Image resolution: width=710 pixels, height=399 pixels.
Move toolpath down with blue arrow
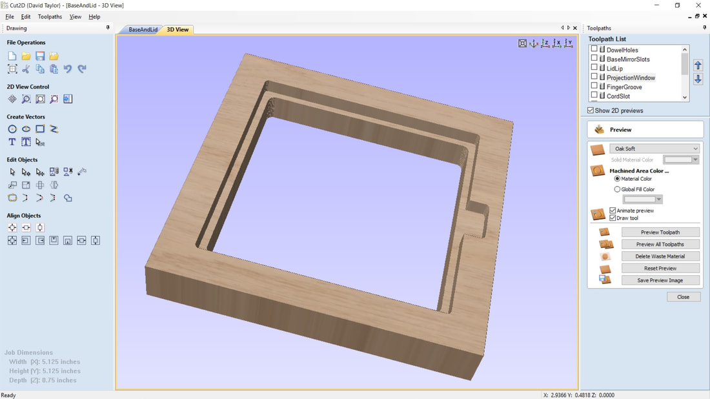pos(698,79)
